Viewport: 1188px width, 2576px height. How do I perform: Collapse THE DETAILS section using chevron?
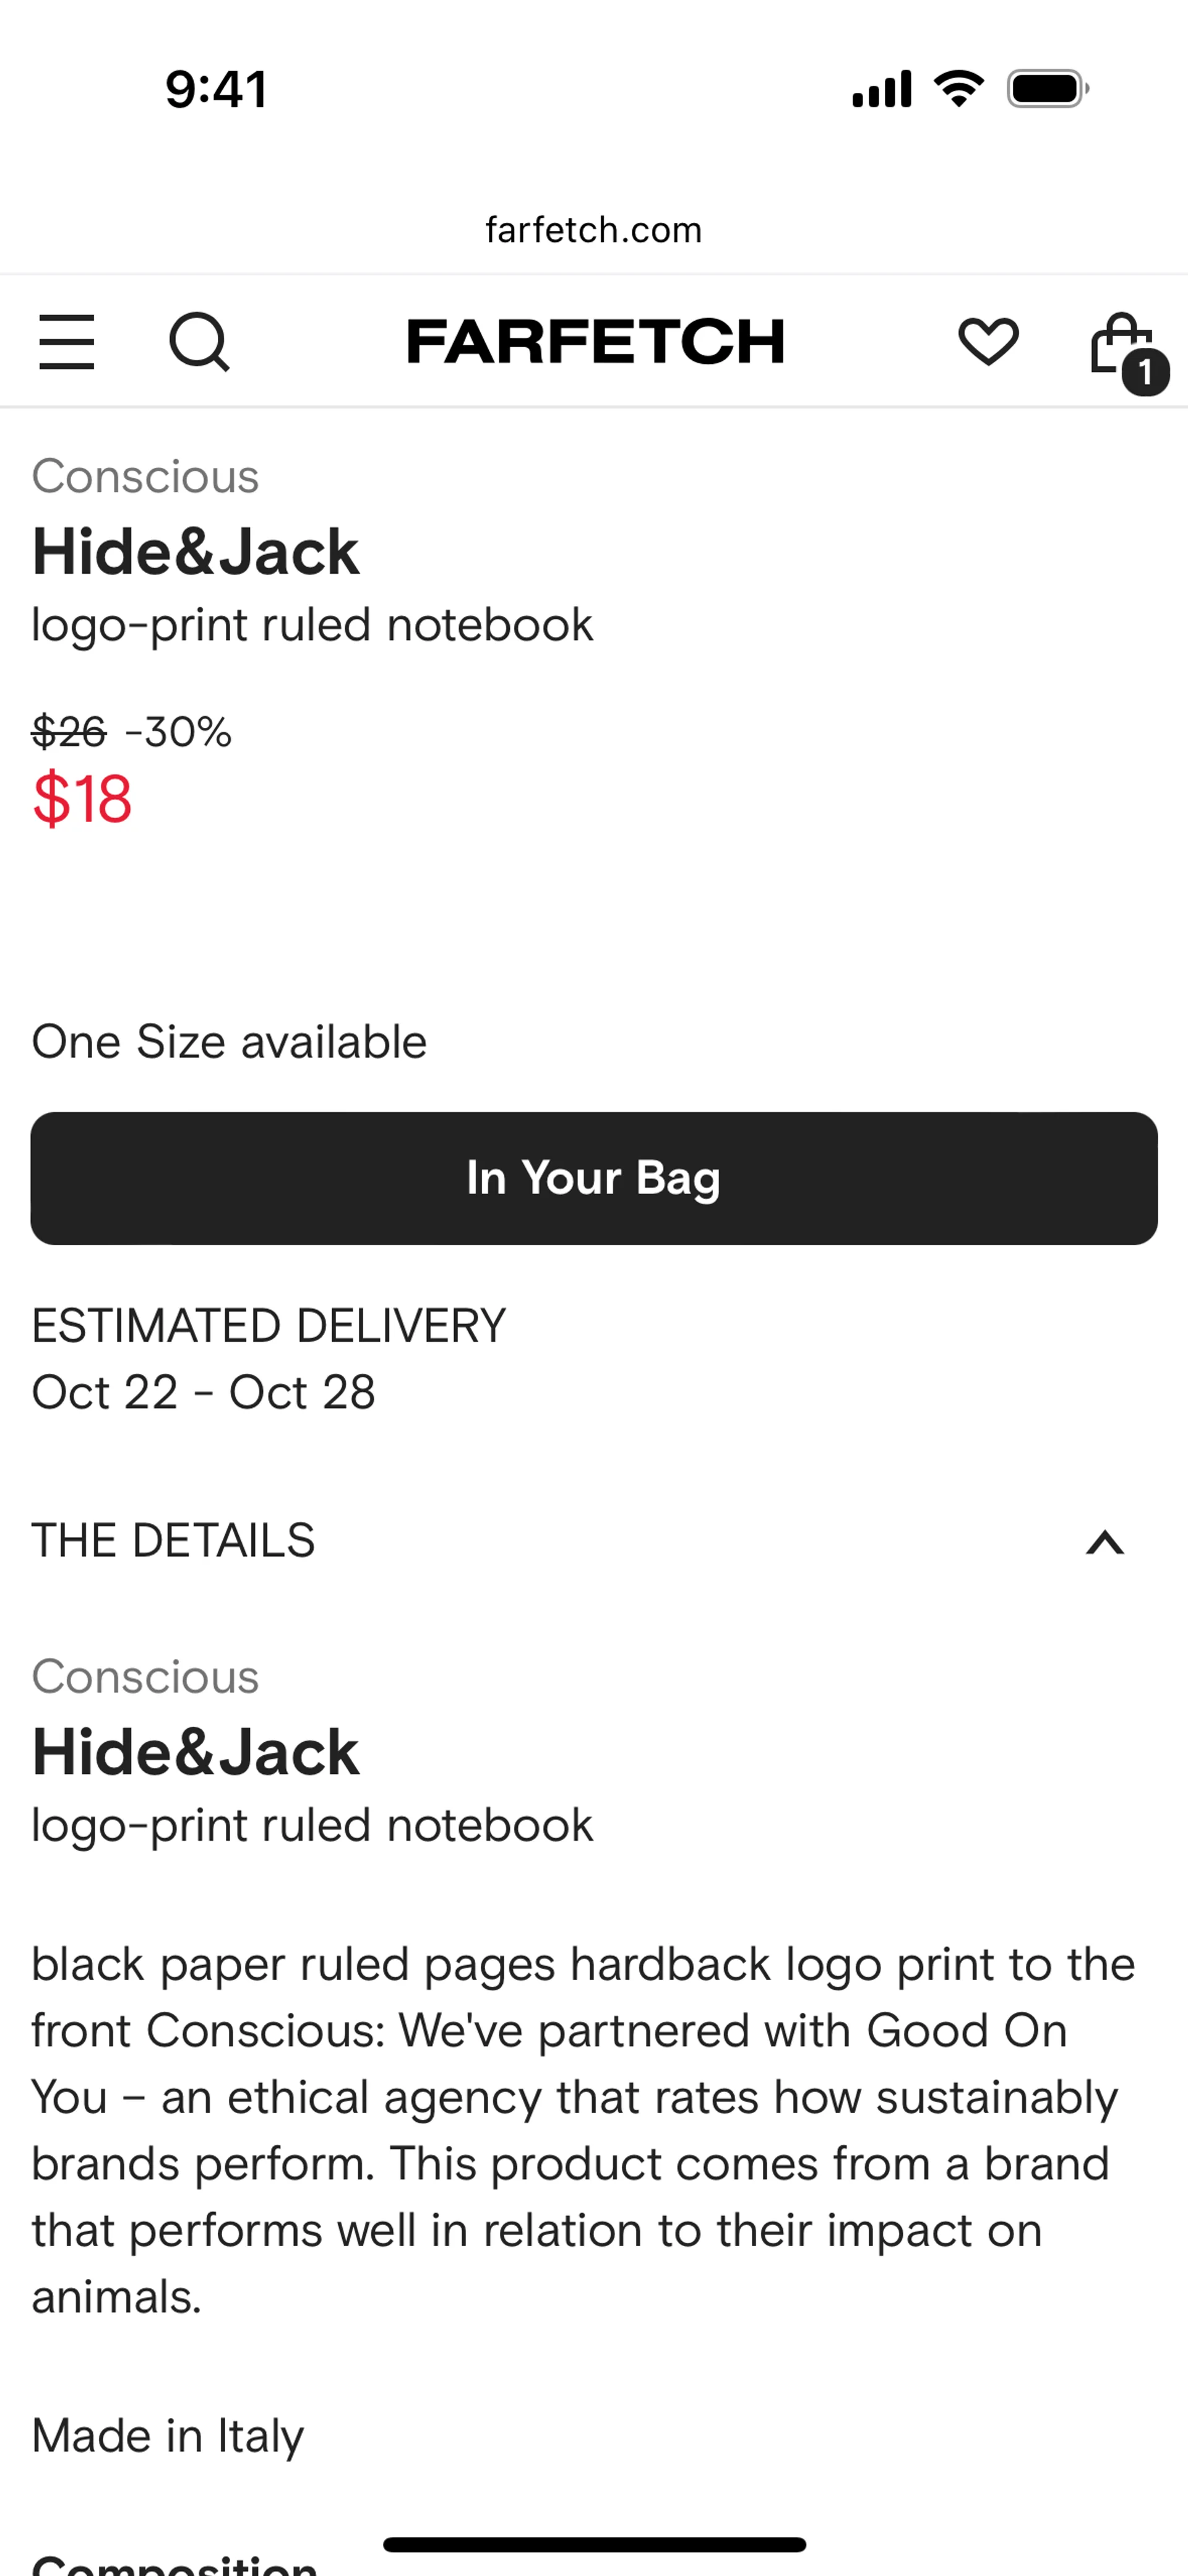coord(1104,1542)
